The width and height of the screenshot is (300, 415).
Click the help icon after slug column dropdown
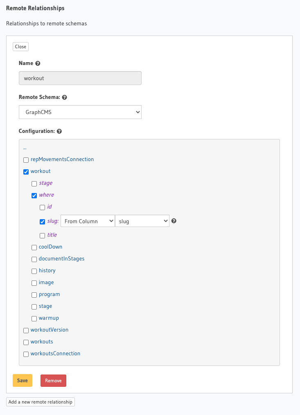(174, 221)
